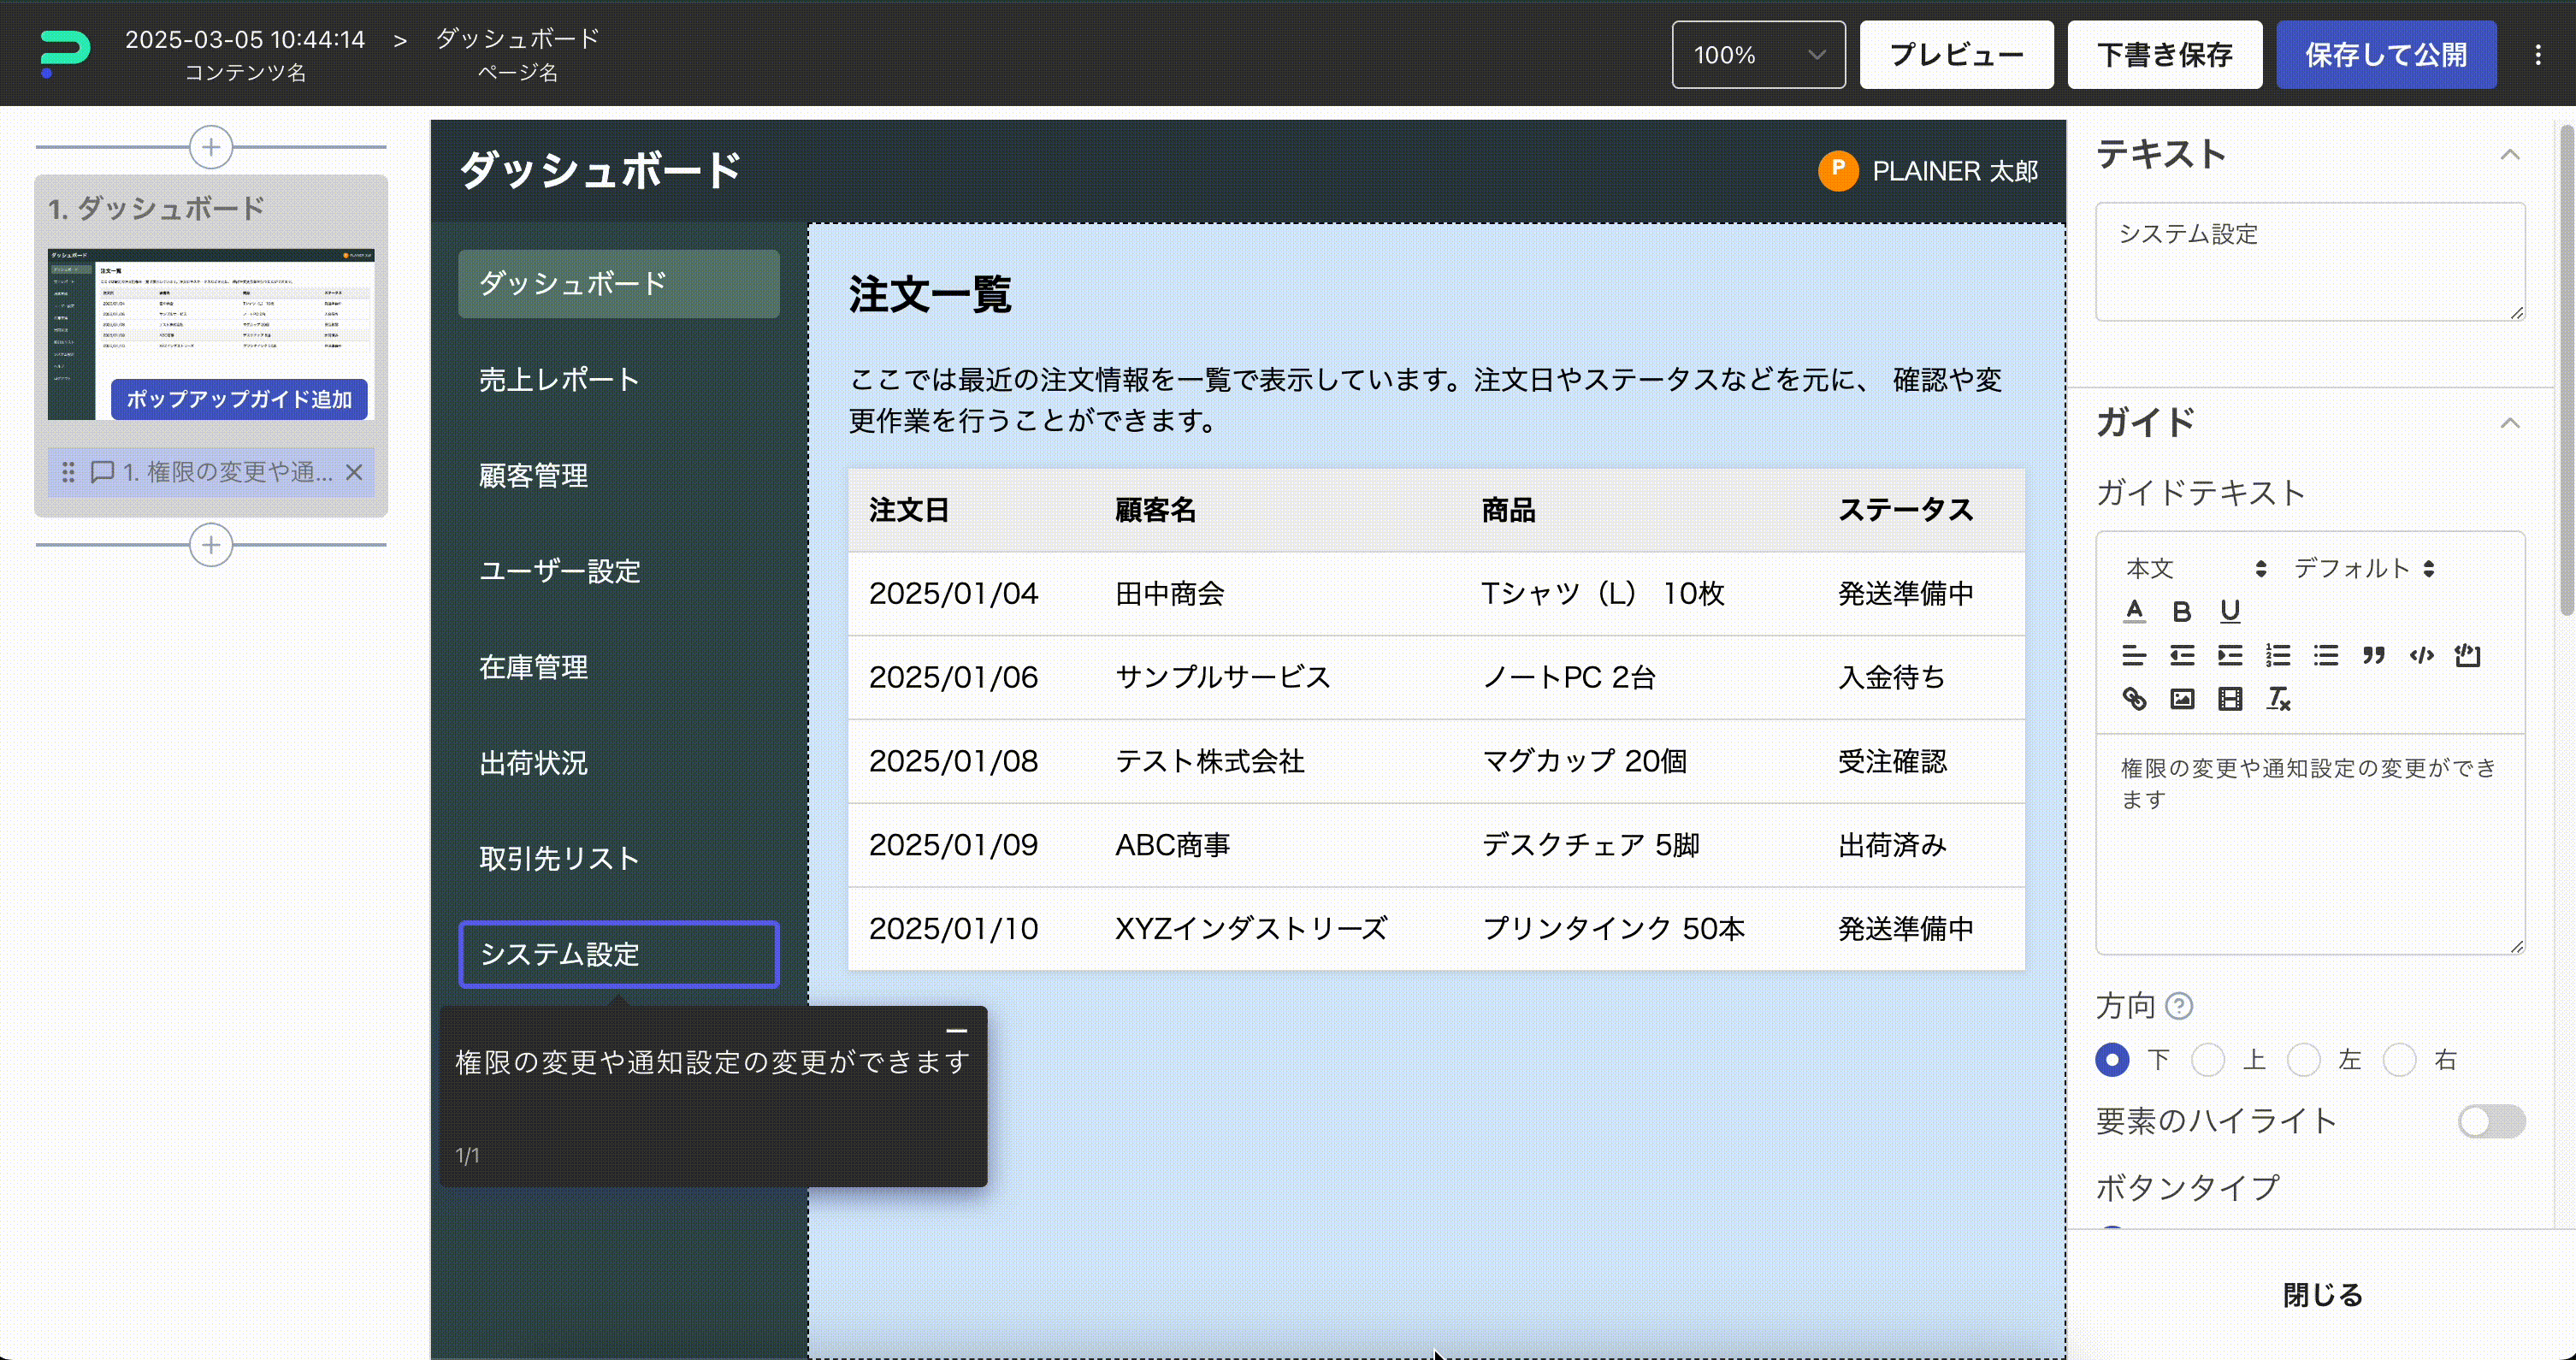Click 保存して公開 button
Image resolution: width=2576 pixels, height=1360 pixels.
tap(2385, 55)
